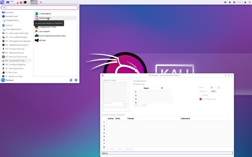Open the eth0 Interface dropdown
Screen dimensions: 252x157
click(x=213, y=91)
